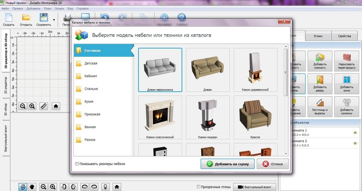Click Добавить дверь icon button

point(320,84)
